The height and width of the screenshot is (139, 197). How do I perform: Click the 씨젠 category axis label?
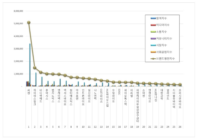click(29, 90)
